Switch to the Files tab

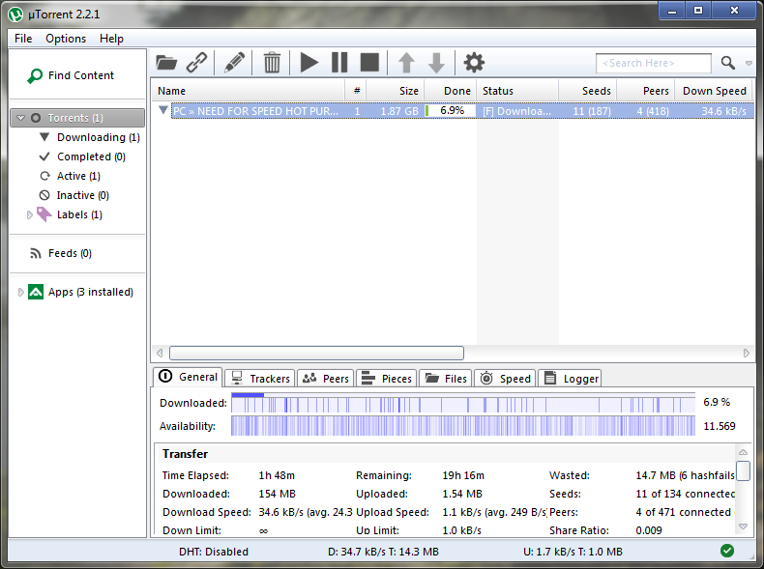(x=445, y=379)
